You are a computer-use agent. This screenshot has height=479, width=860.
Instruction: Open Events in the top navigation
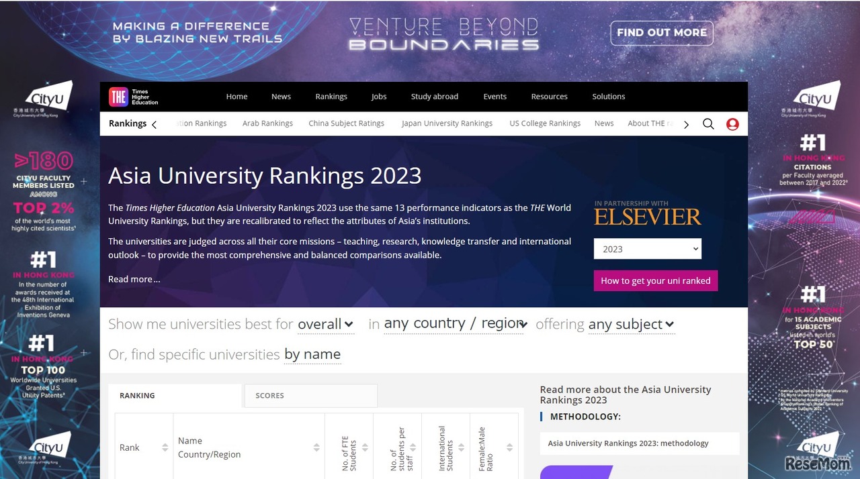[495, 97]
